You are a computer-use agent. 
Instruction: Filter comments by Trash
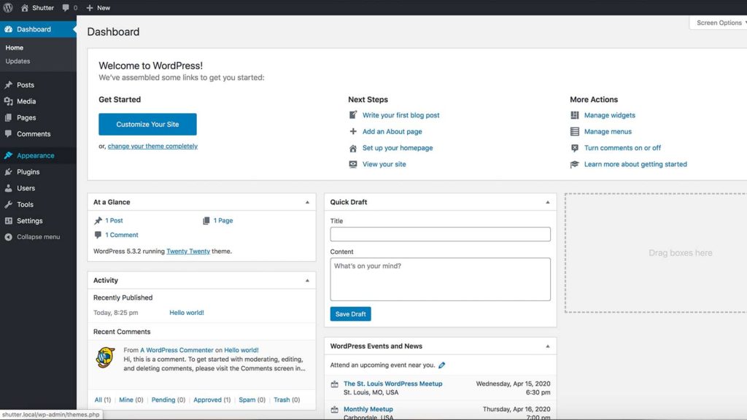(x=282, y=400)
